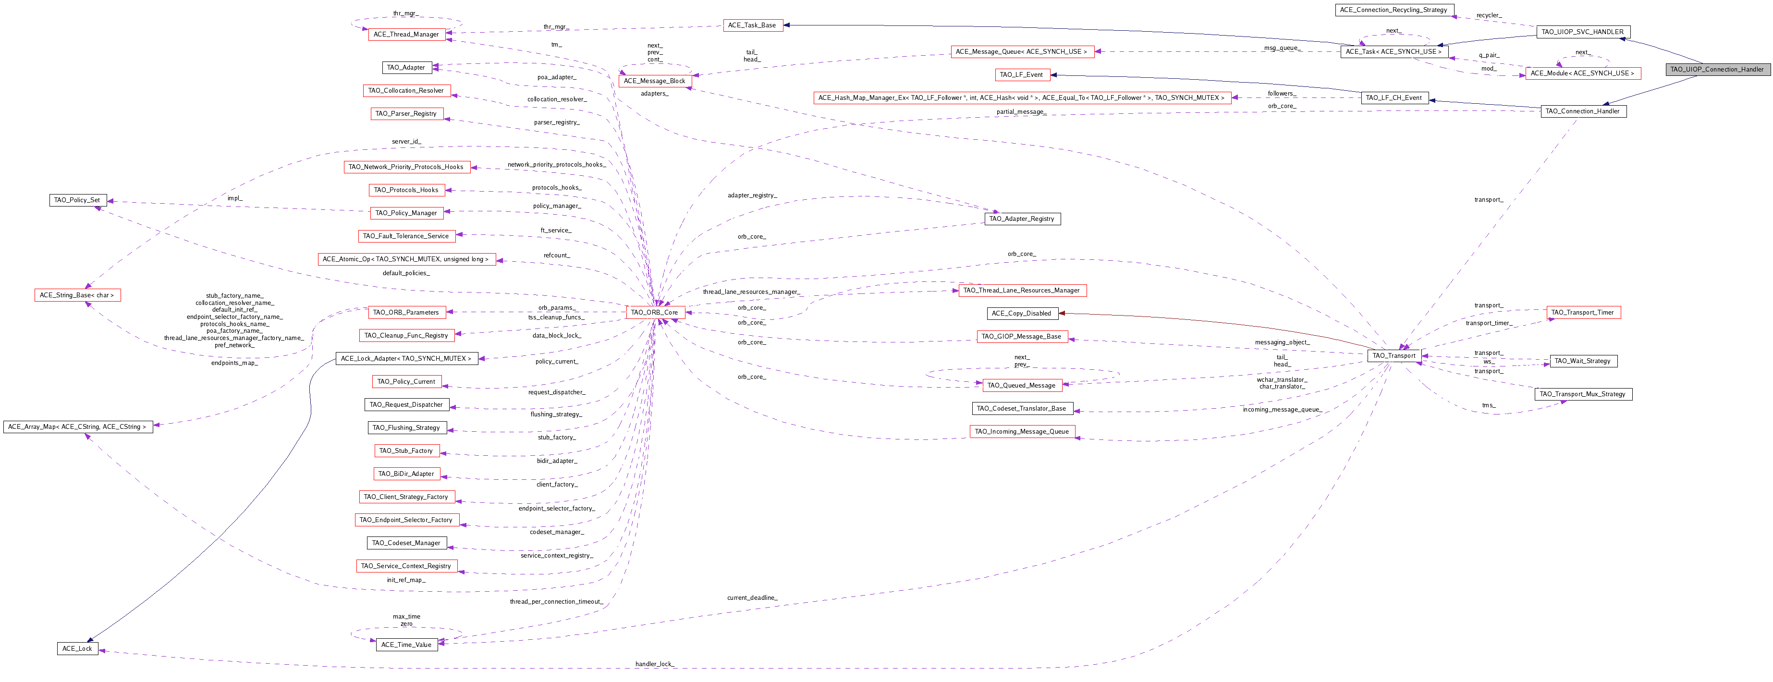Screen dimensions: 1773x682
Task: Select the ACE_Time_Value node
Action: click(x=406, y=645)
